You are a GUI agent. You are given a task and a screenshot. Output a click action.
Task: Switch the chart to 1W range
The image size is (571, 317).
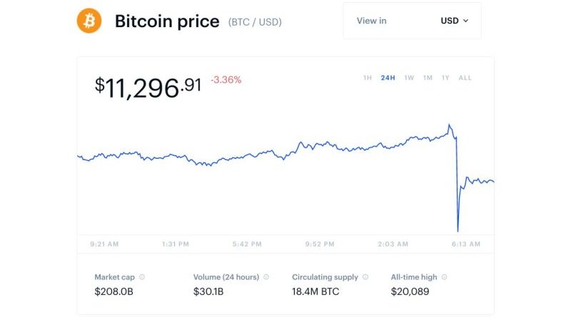[x=409, y=78]
